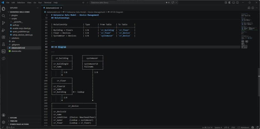The height and width of the screenshot is (129, 260).
Task: Open the Testing flask view
Action: 4,44
